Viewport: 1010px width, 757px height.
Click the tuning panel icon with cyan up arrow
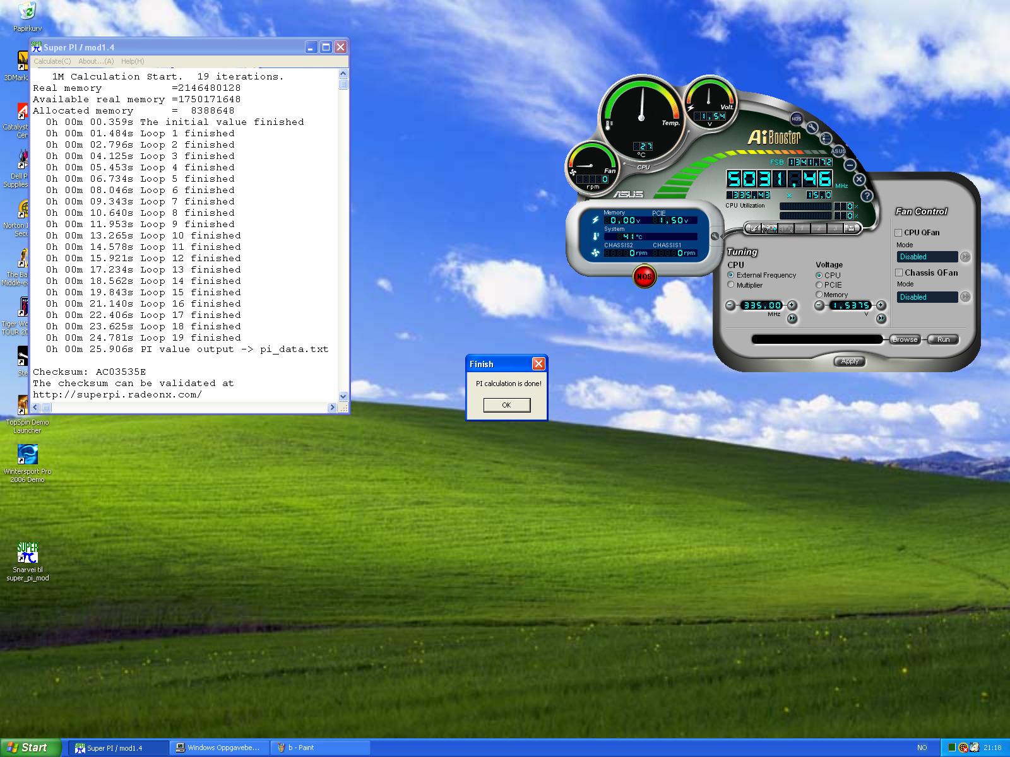click(x=770, y=228)
